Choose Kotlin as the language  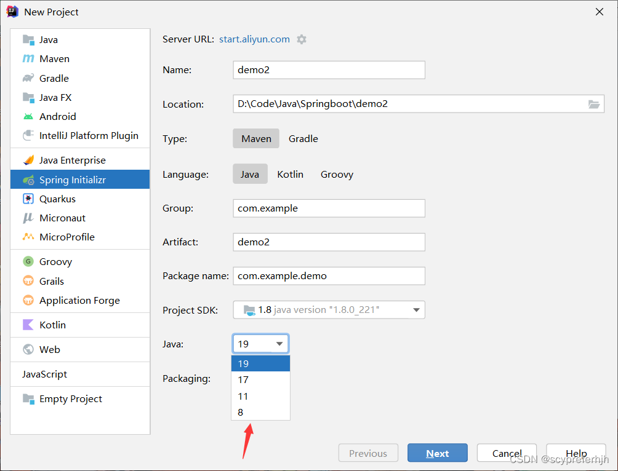tap(290, 175)
